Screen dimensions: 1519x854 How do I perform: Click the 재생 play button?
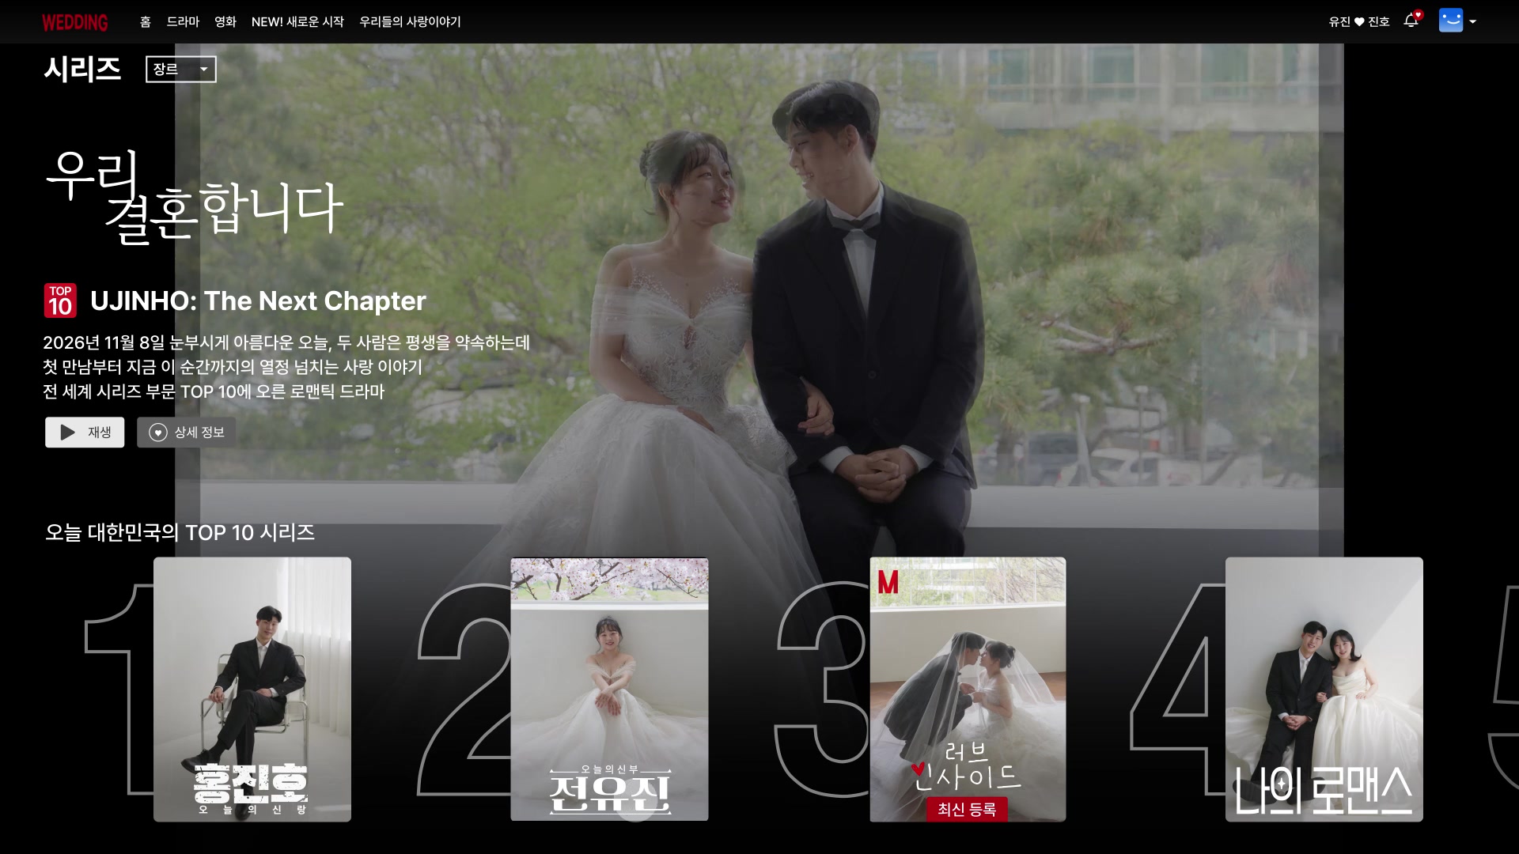pos(85,433)
